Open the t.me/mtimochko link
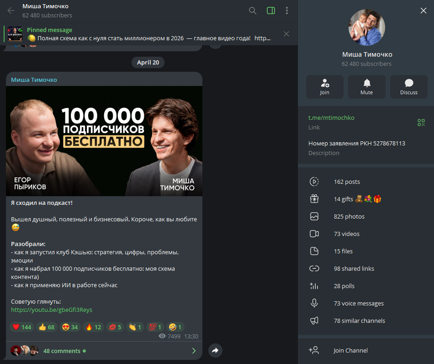Viewport: 434px width, 364px height. coord(331,118)
